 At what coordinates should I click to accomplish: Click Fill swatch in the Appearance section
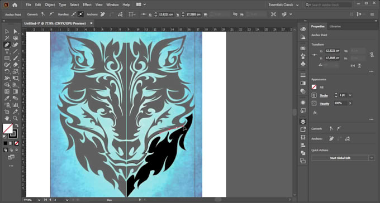click(314, 87)
